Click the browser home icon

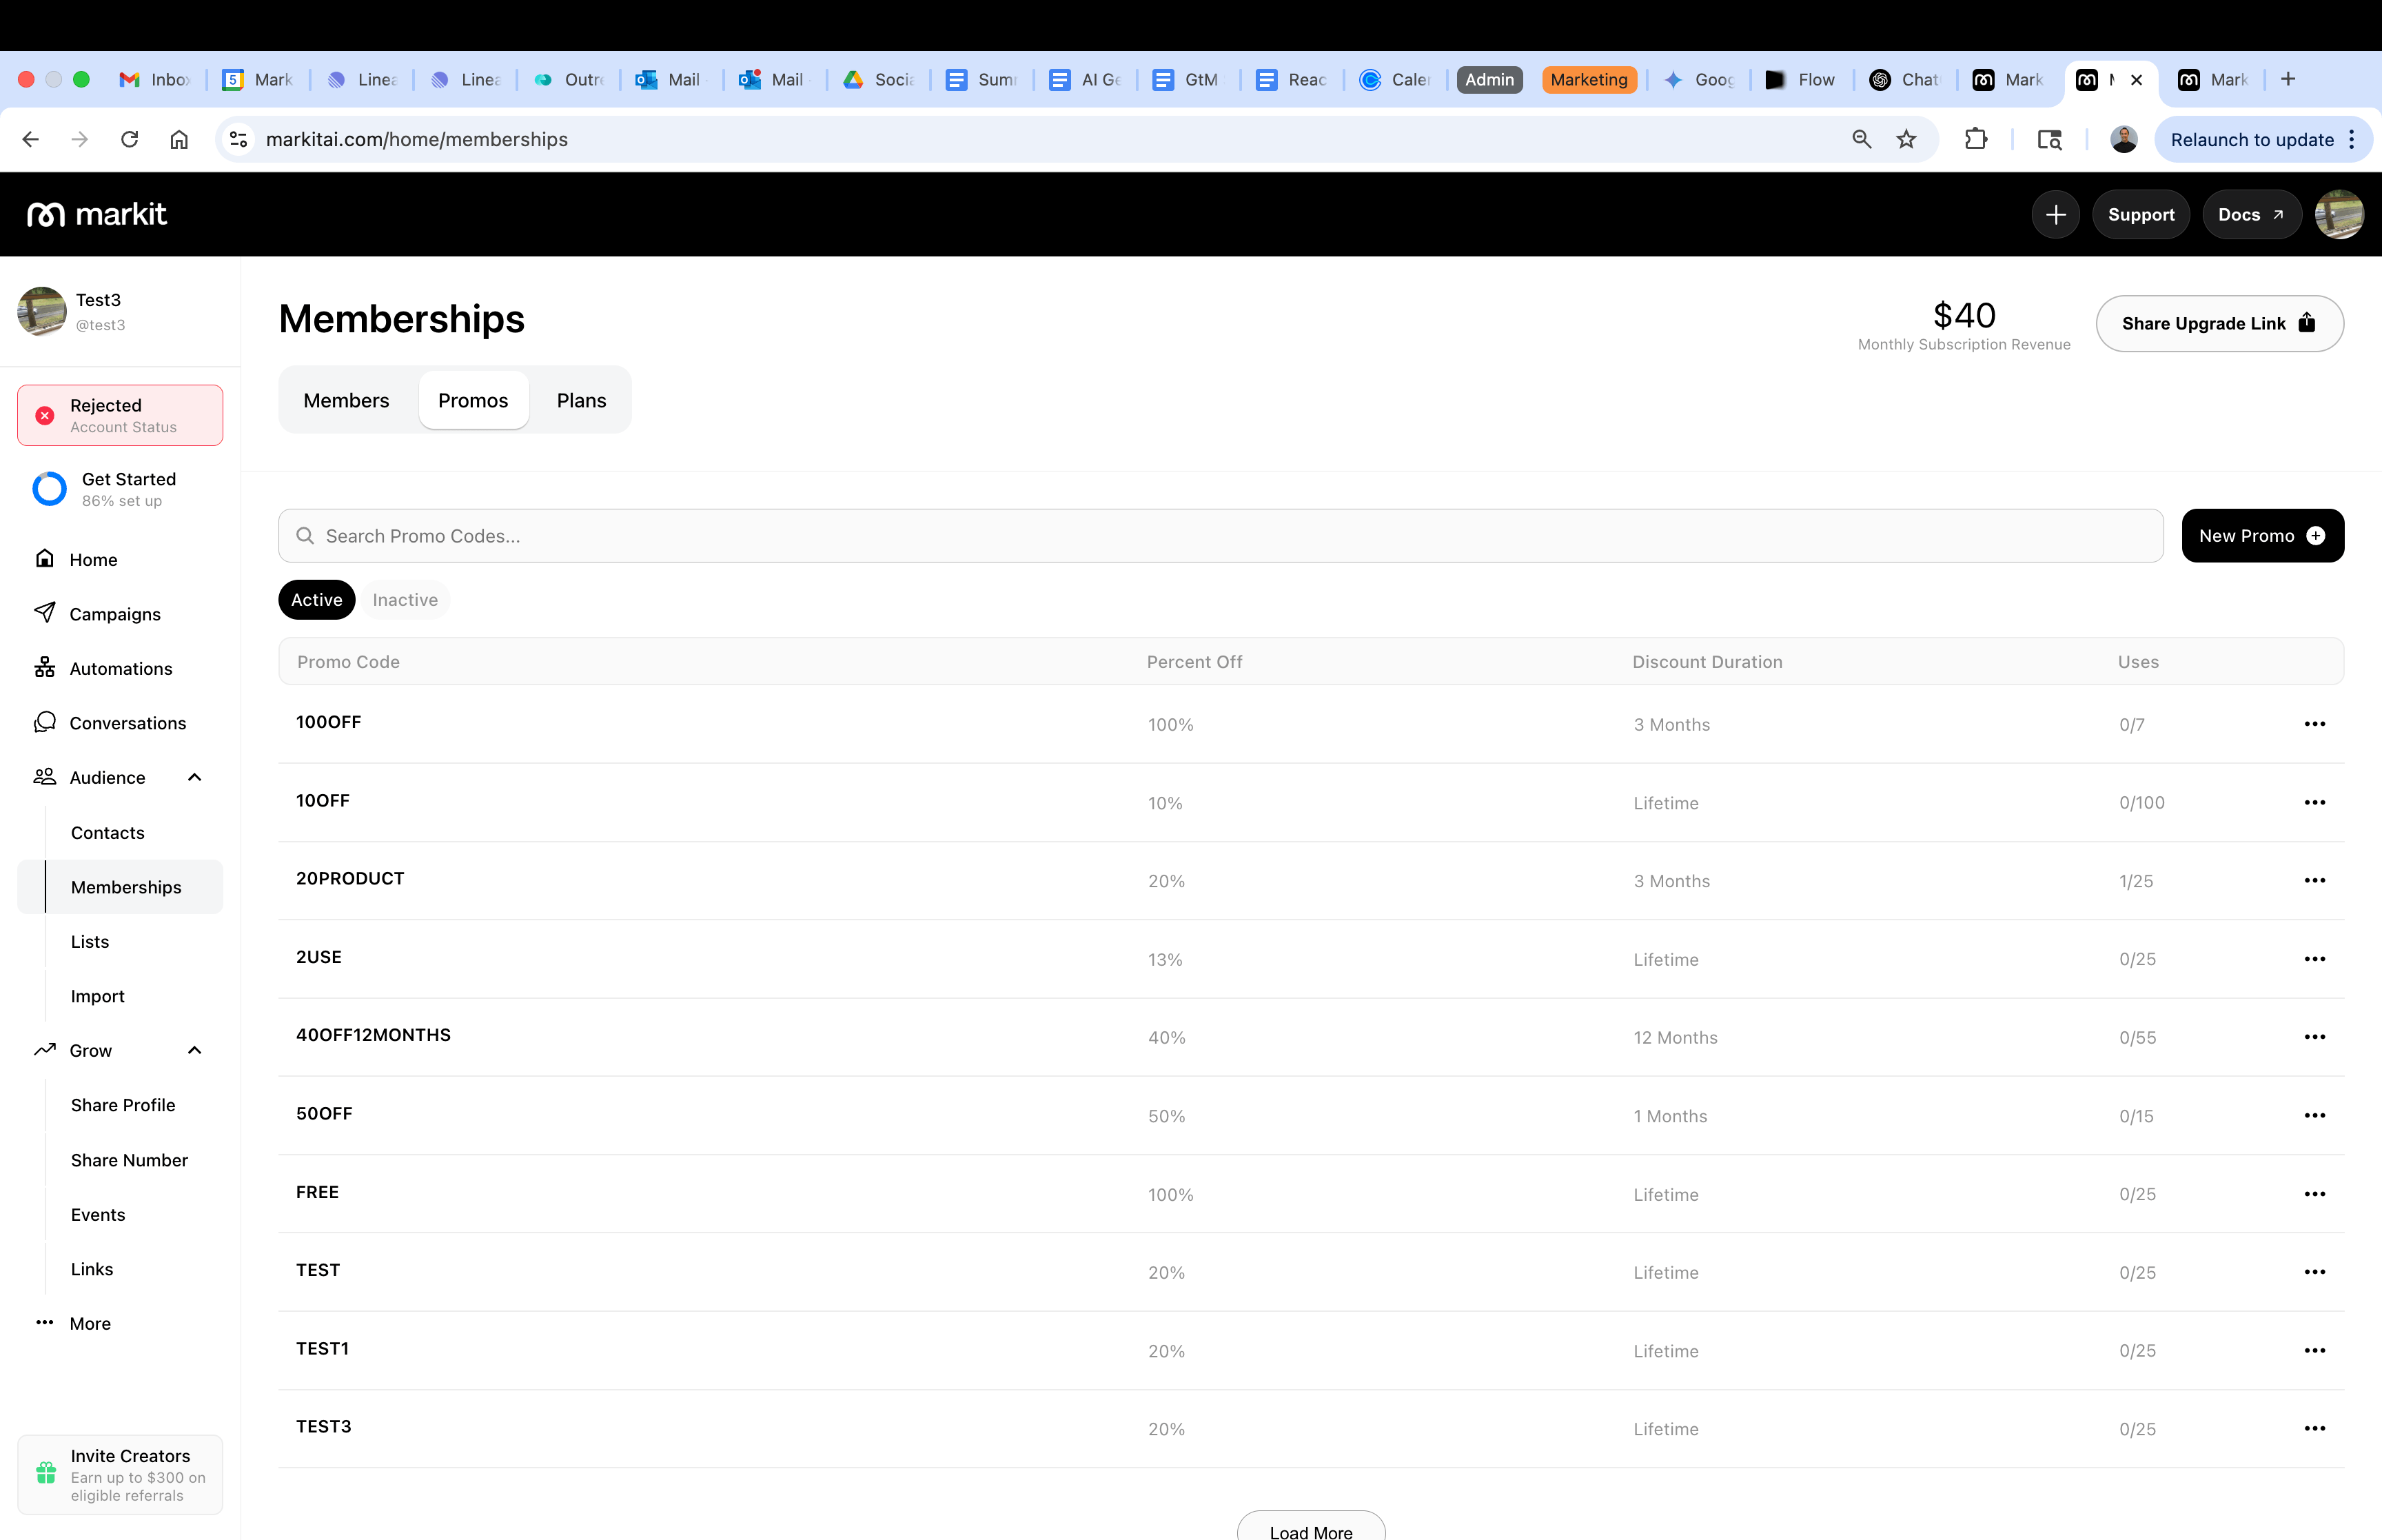tap(179, 139)
